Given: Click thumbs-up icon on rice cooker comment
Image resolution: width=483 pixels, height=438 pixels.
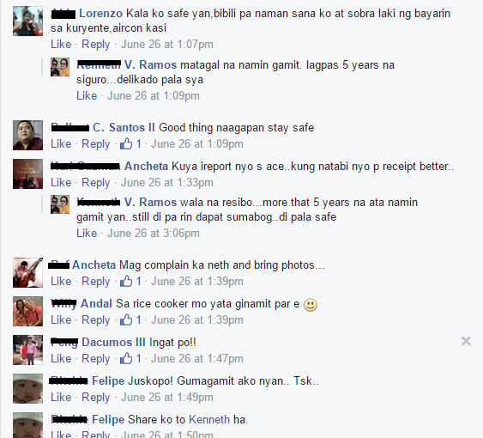Looking at the screenshot, I should tap(126, 319).
